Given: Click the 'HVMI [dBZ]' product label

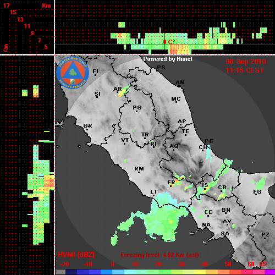Looking at the screenshot, I should [76, 255].
